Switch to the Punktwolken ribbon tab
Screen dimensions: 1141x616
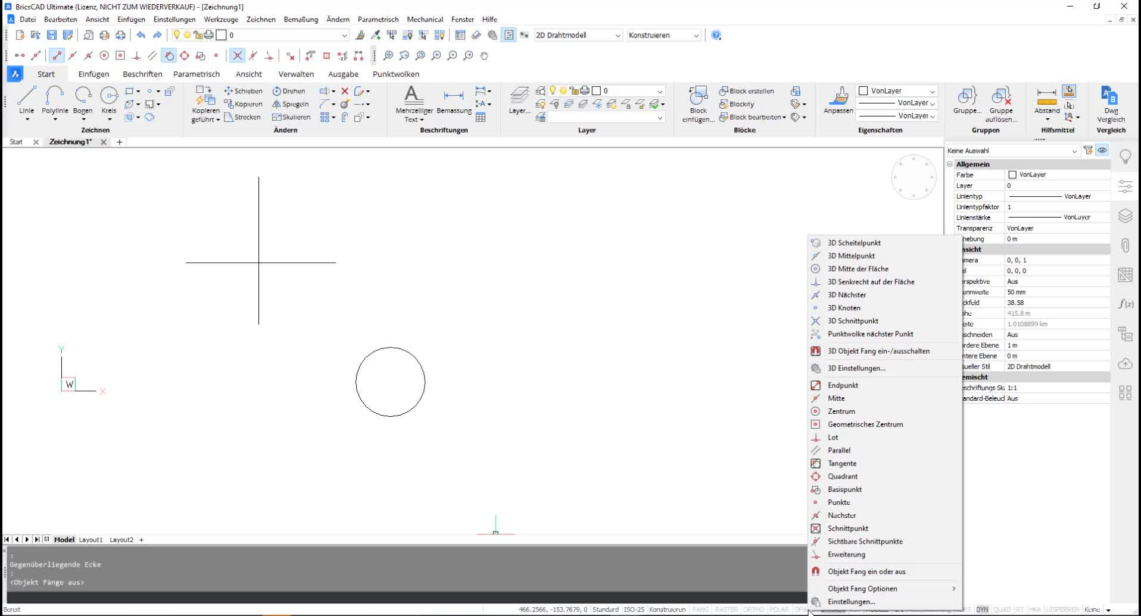pyautogui.click(x=396, y=74)
